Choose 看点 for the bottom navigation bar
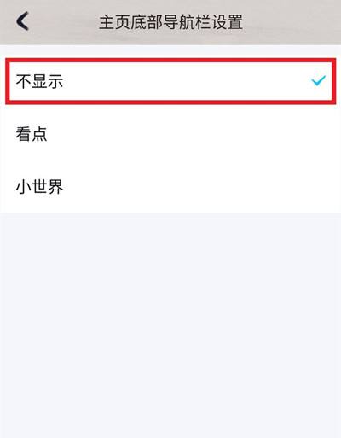Screen dimensions: 341x438 coord(170,134)
